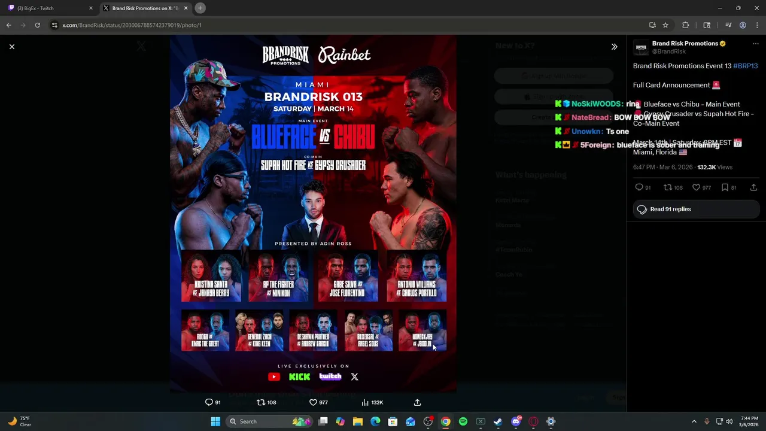
Task: Open Windows Start menu
Action: point(215,421)
